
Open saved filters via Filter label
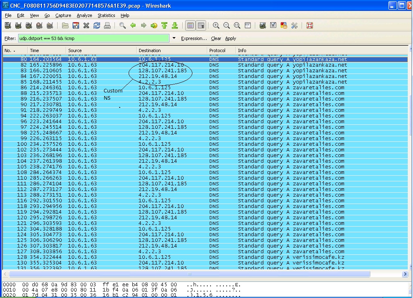10,38
